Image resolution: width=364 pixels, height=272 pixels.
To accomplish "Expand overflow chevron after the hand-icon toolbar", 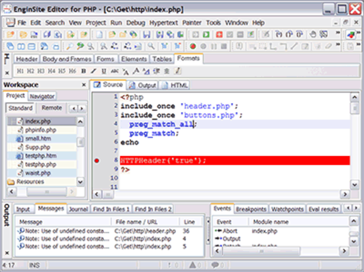I will (338, 32).
